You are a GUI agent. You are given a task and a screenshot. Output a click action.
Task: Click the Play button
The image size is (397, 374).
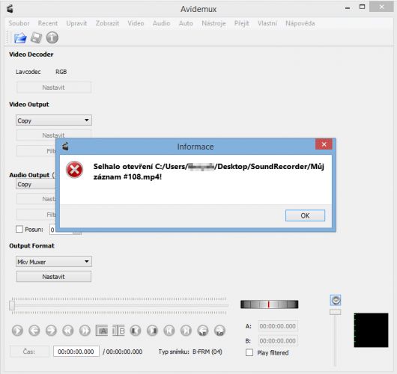(17, 331)
